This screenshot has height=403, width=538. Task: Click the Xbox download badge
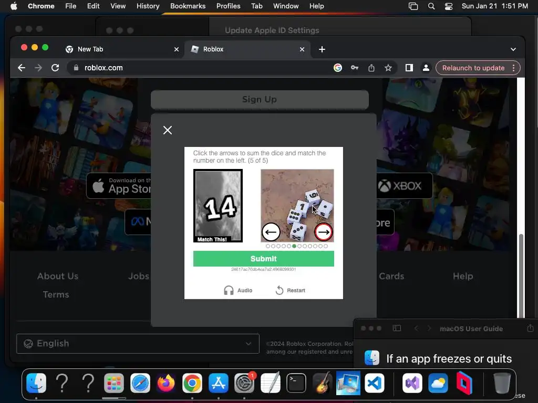pyautogui.click(x=405, y=186)
